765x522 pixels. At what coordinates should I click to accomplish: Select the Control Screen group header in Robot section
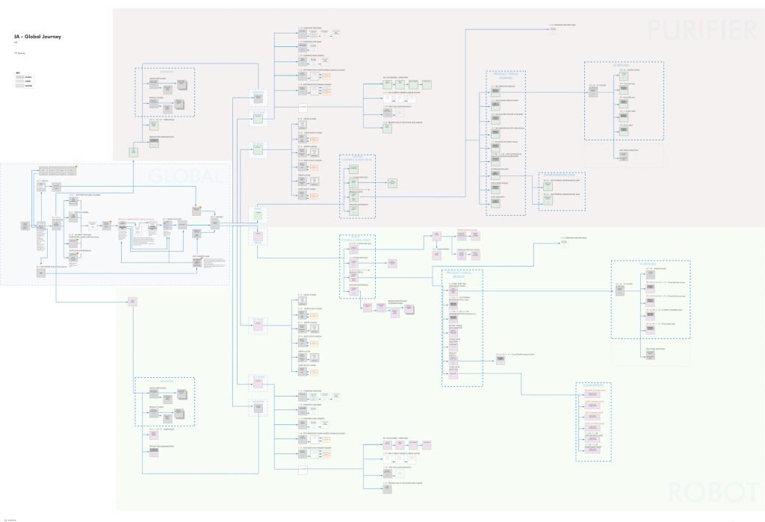tap(356, 240)
